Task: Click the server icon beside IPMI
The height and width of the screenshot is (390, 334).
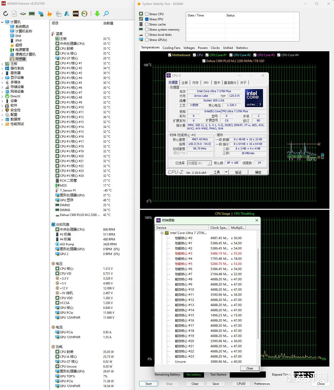Action: pyautogui.click(x=12, y=40)
